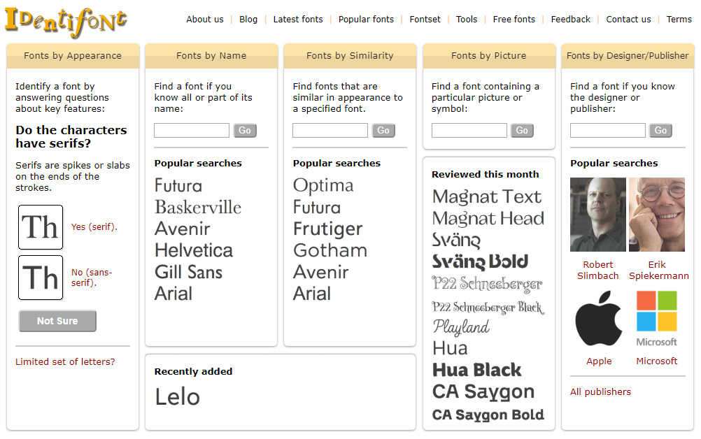Select the sans-serif 'Th' sample image

tap(41, 278)
